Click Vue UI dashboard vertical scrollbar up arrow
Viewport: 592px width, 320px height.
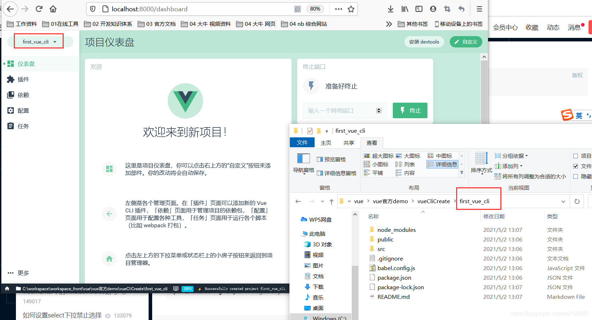(484, 57)
